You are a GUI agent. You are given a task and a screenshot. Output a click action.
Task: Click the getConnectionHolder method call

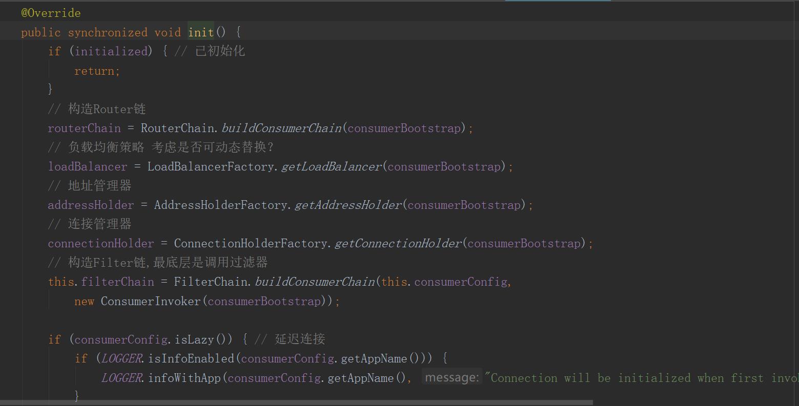coord(398,243)
